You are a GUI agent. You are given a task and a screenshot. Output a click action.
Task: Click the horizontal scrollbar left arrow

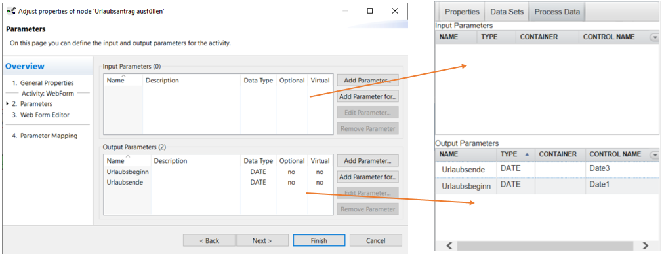449,245
